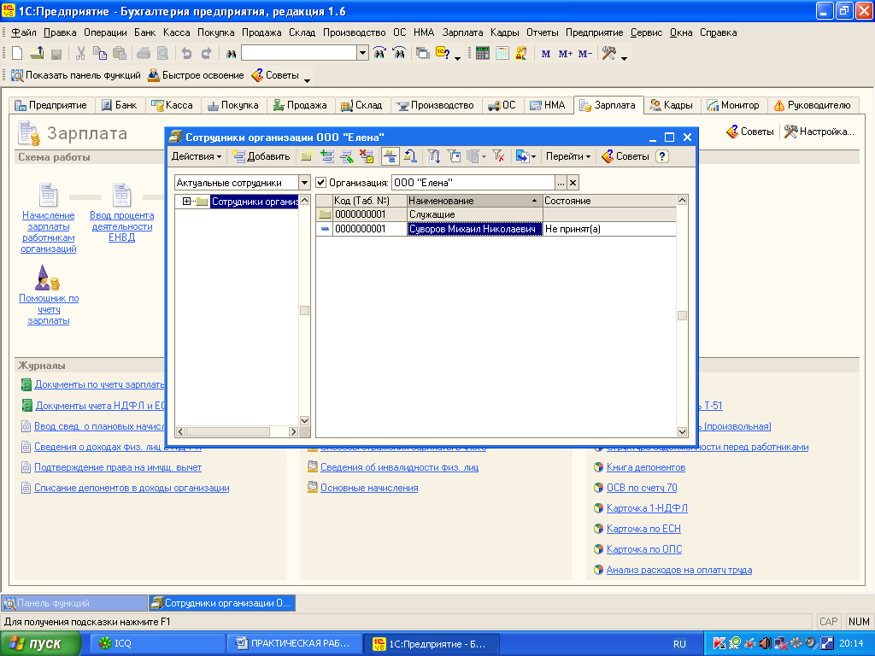Click the question mark Help icon in employees window
The width and height of the screenshot is (875, 656).
tap(662, 157)
